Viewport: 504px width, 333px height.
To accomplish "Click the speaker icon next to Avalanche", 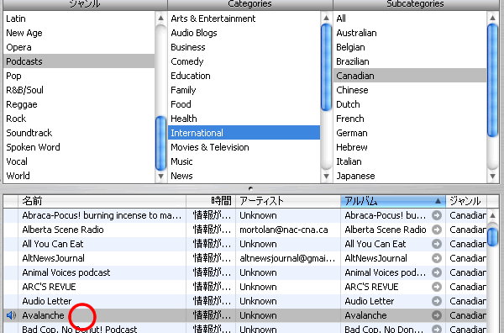I will tap(11, 315).
